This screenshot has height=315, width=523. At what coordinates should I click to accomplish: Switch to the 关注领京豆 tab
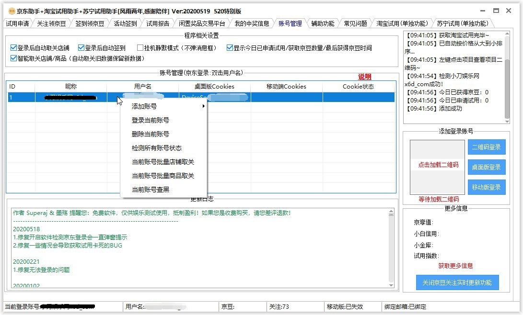(51, 23)
